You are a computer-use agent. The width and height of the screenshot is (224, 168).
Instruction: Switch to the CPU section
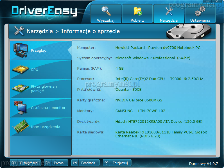pos(35,69)
